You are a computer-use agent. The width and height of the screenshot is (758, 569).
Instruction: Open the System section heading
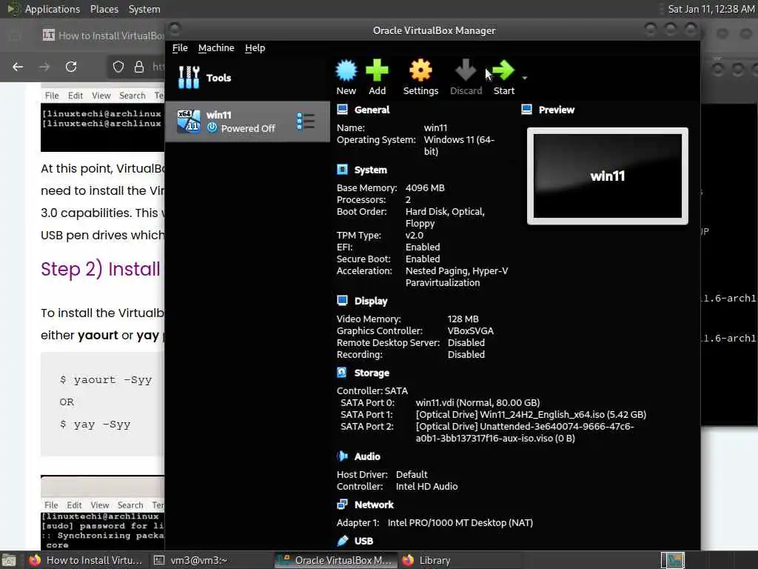(x=370, y=170)
